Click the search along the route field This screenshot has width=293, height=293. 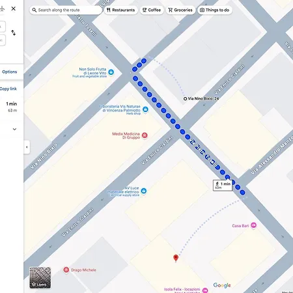click(66, 10)
